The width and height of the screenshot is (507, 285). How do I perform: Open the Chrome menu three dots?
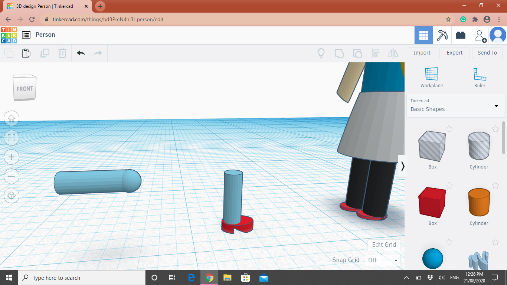[499, 19]
